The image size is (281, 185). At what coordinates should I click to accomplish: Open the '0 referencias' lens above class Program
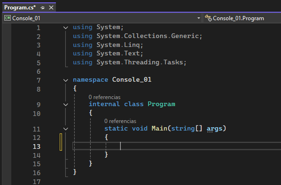coord(104,97)
